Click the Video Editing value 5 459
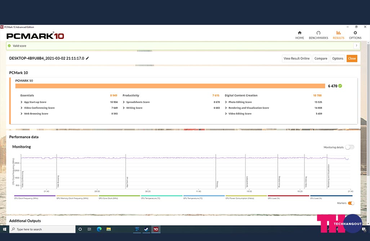Screen dimensions: 370x241 pyautogui.click(x=319, y=113)
